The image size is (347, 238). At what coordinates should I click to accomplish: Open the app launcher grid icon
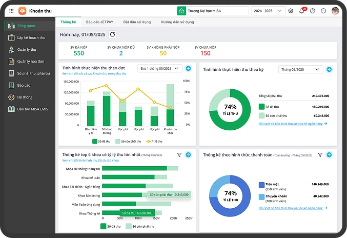point(11,11)
